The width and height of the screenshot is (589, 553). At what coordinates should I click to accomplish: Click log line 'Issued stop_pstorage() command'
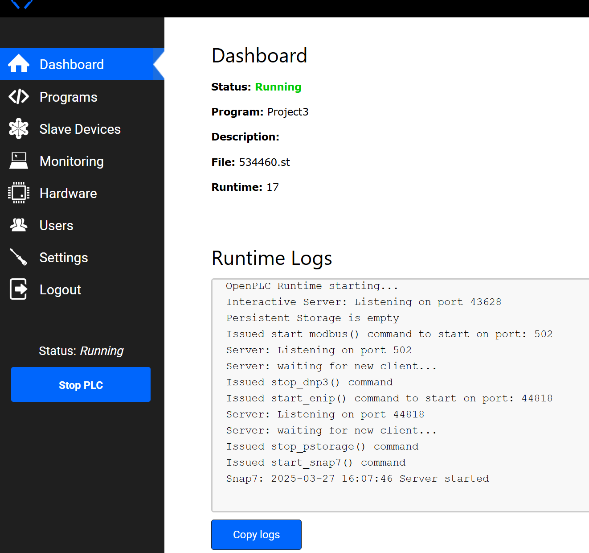322,446
